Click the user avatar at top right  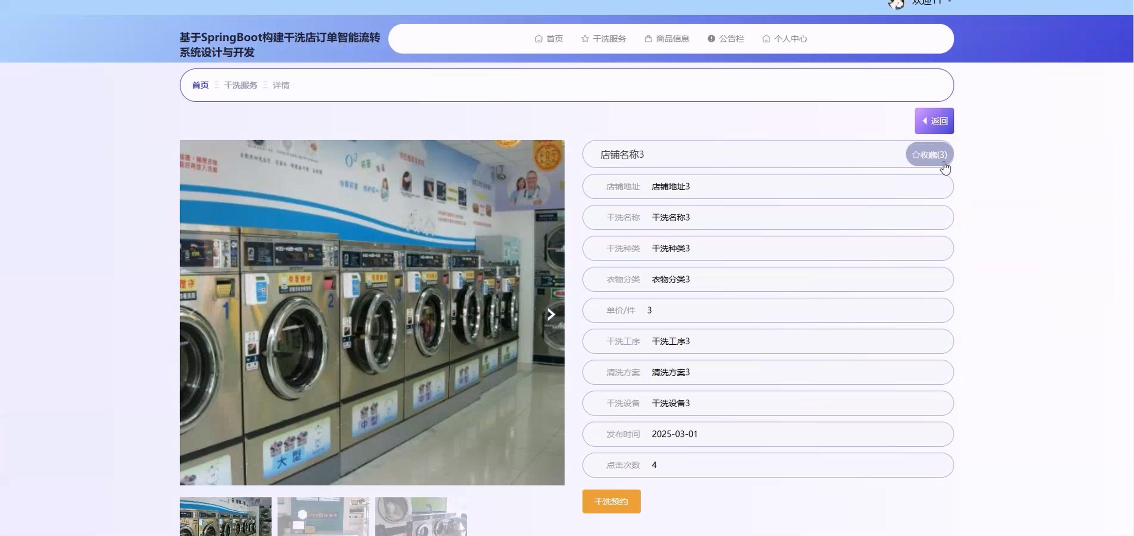[896, 4]
